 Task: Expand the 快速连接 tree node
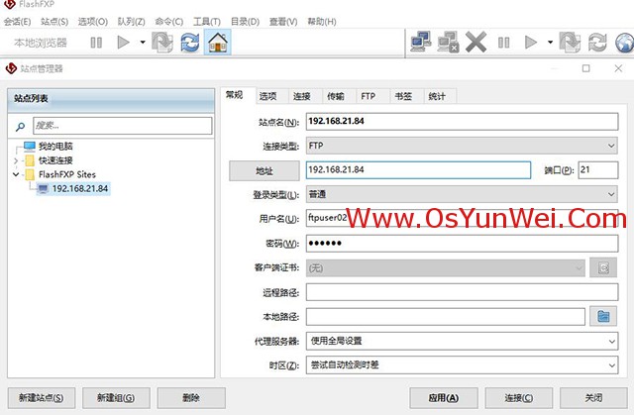coord(16,160)
